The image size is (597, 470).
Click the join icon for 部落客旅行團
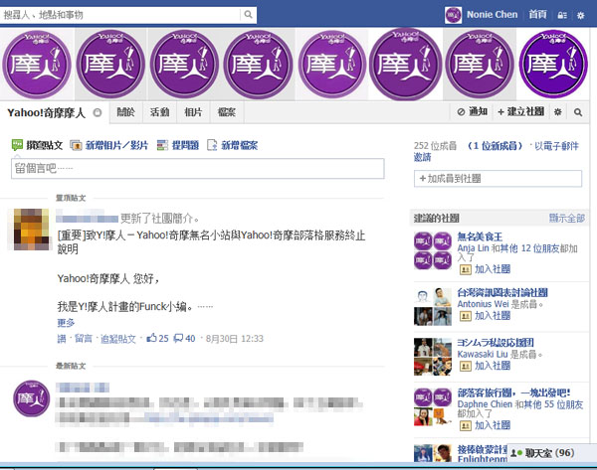(466, 425)
